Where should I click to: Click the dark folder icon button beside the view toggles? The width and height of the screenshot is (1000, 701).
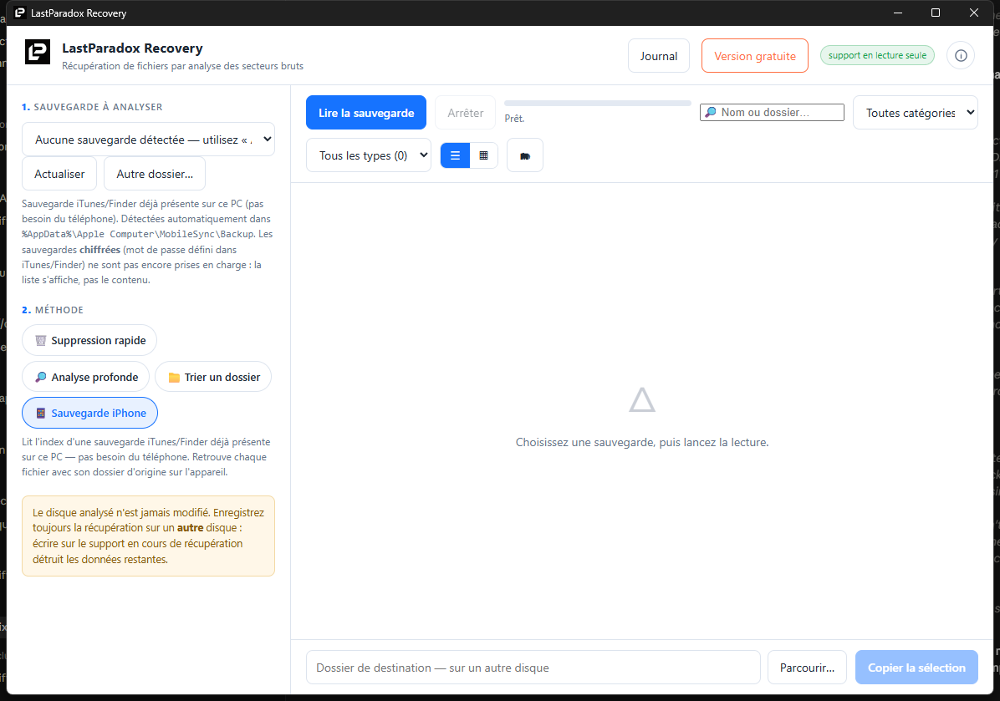click(525, 155)
